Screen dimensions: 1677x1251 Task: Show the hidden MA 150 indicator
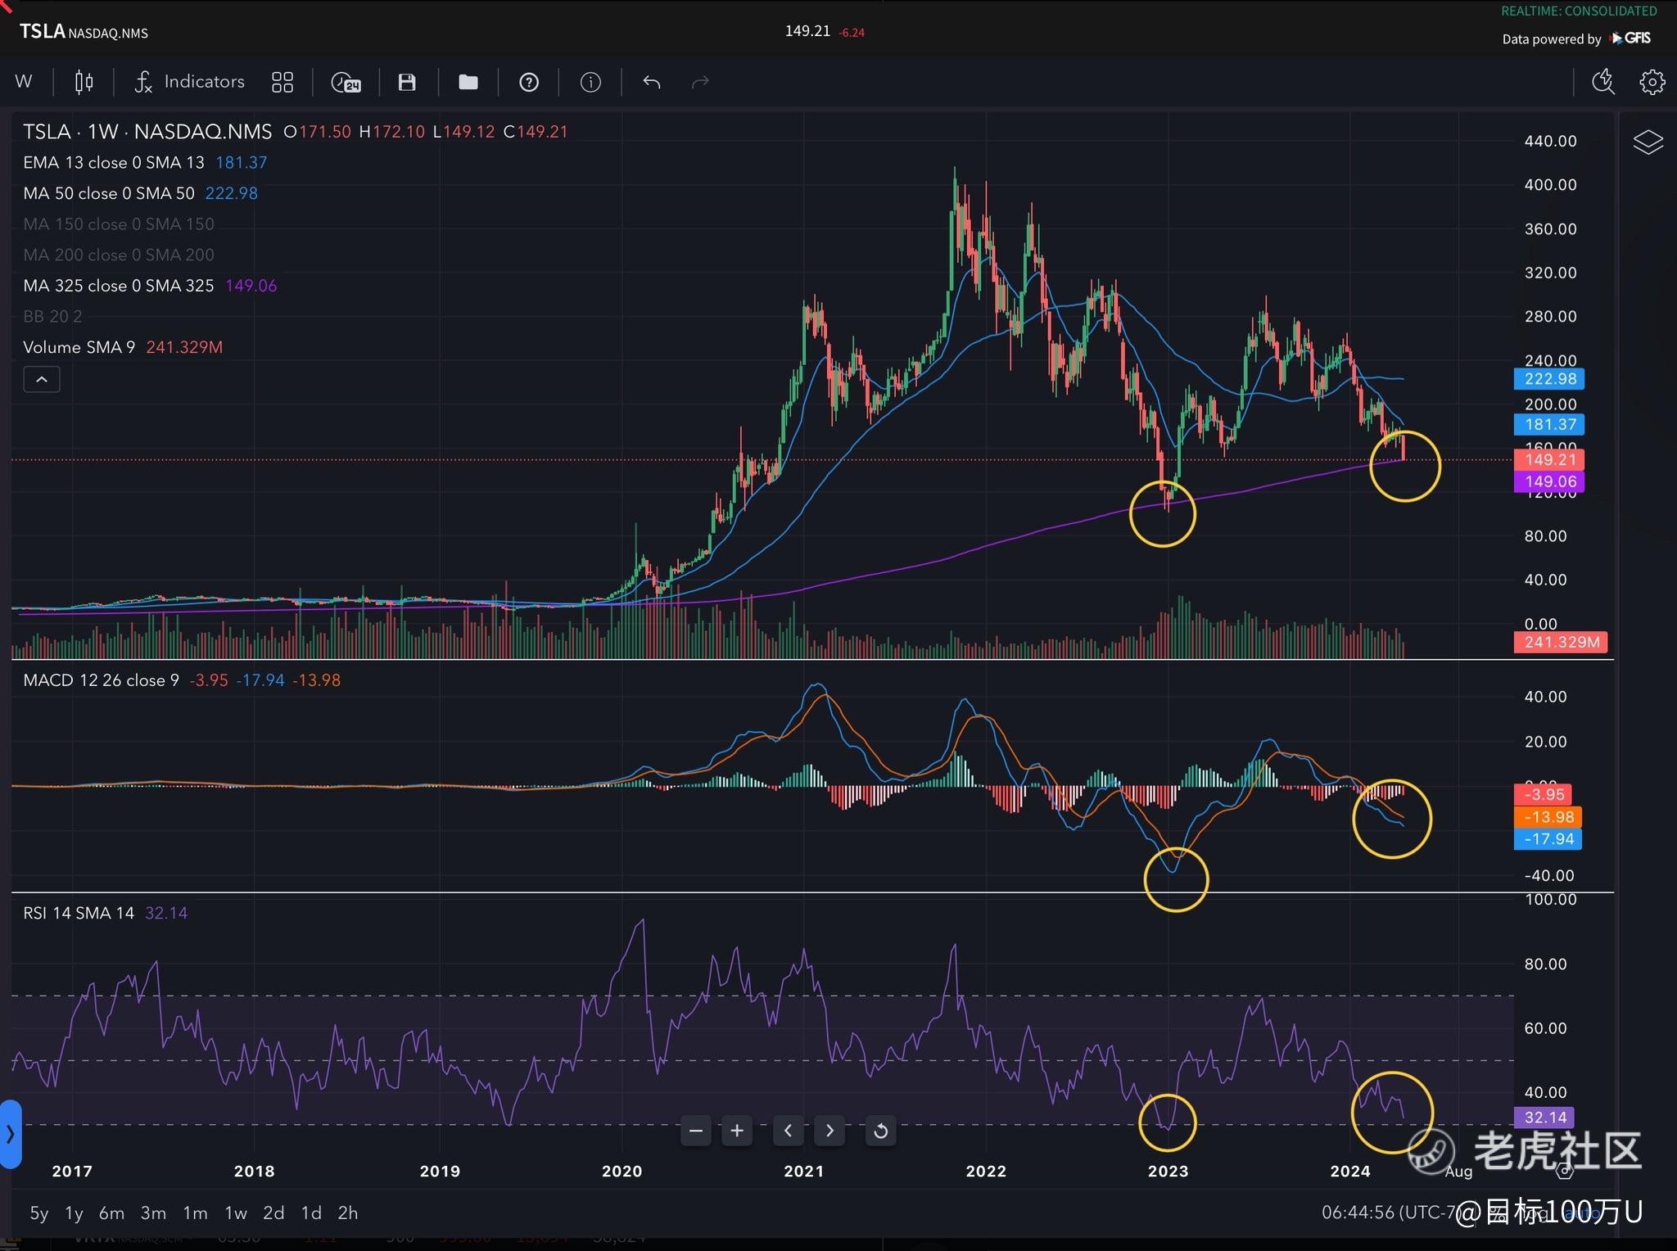pyautogui.click(x=119, y=224)
